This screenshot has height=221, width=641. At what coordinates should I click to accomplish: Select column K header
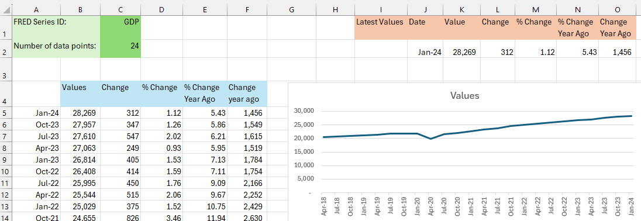pos(462,10)
